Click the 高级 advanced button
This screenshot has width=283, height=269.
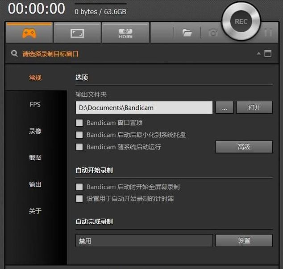point(244,147)
